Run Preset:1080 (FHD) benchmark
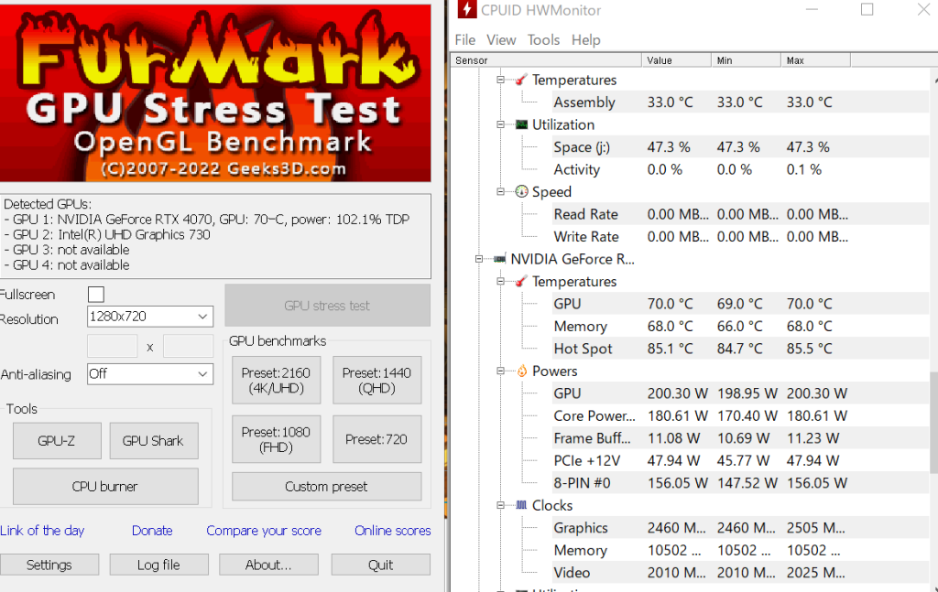The width and height of the screenshot is (938, 592). (276, 440)
